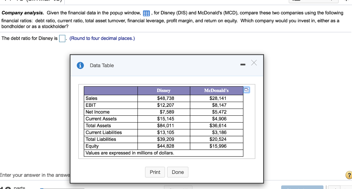
Task: Click the Equity row label
Action: [92, 146]
